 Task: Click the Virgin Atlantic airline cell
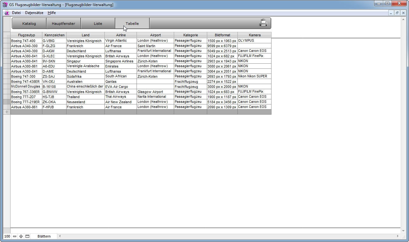pyautogui.click(x=121, y=41)
